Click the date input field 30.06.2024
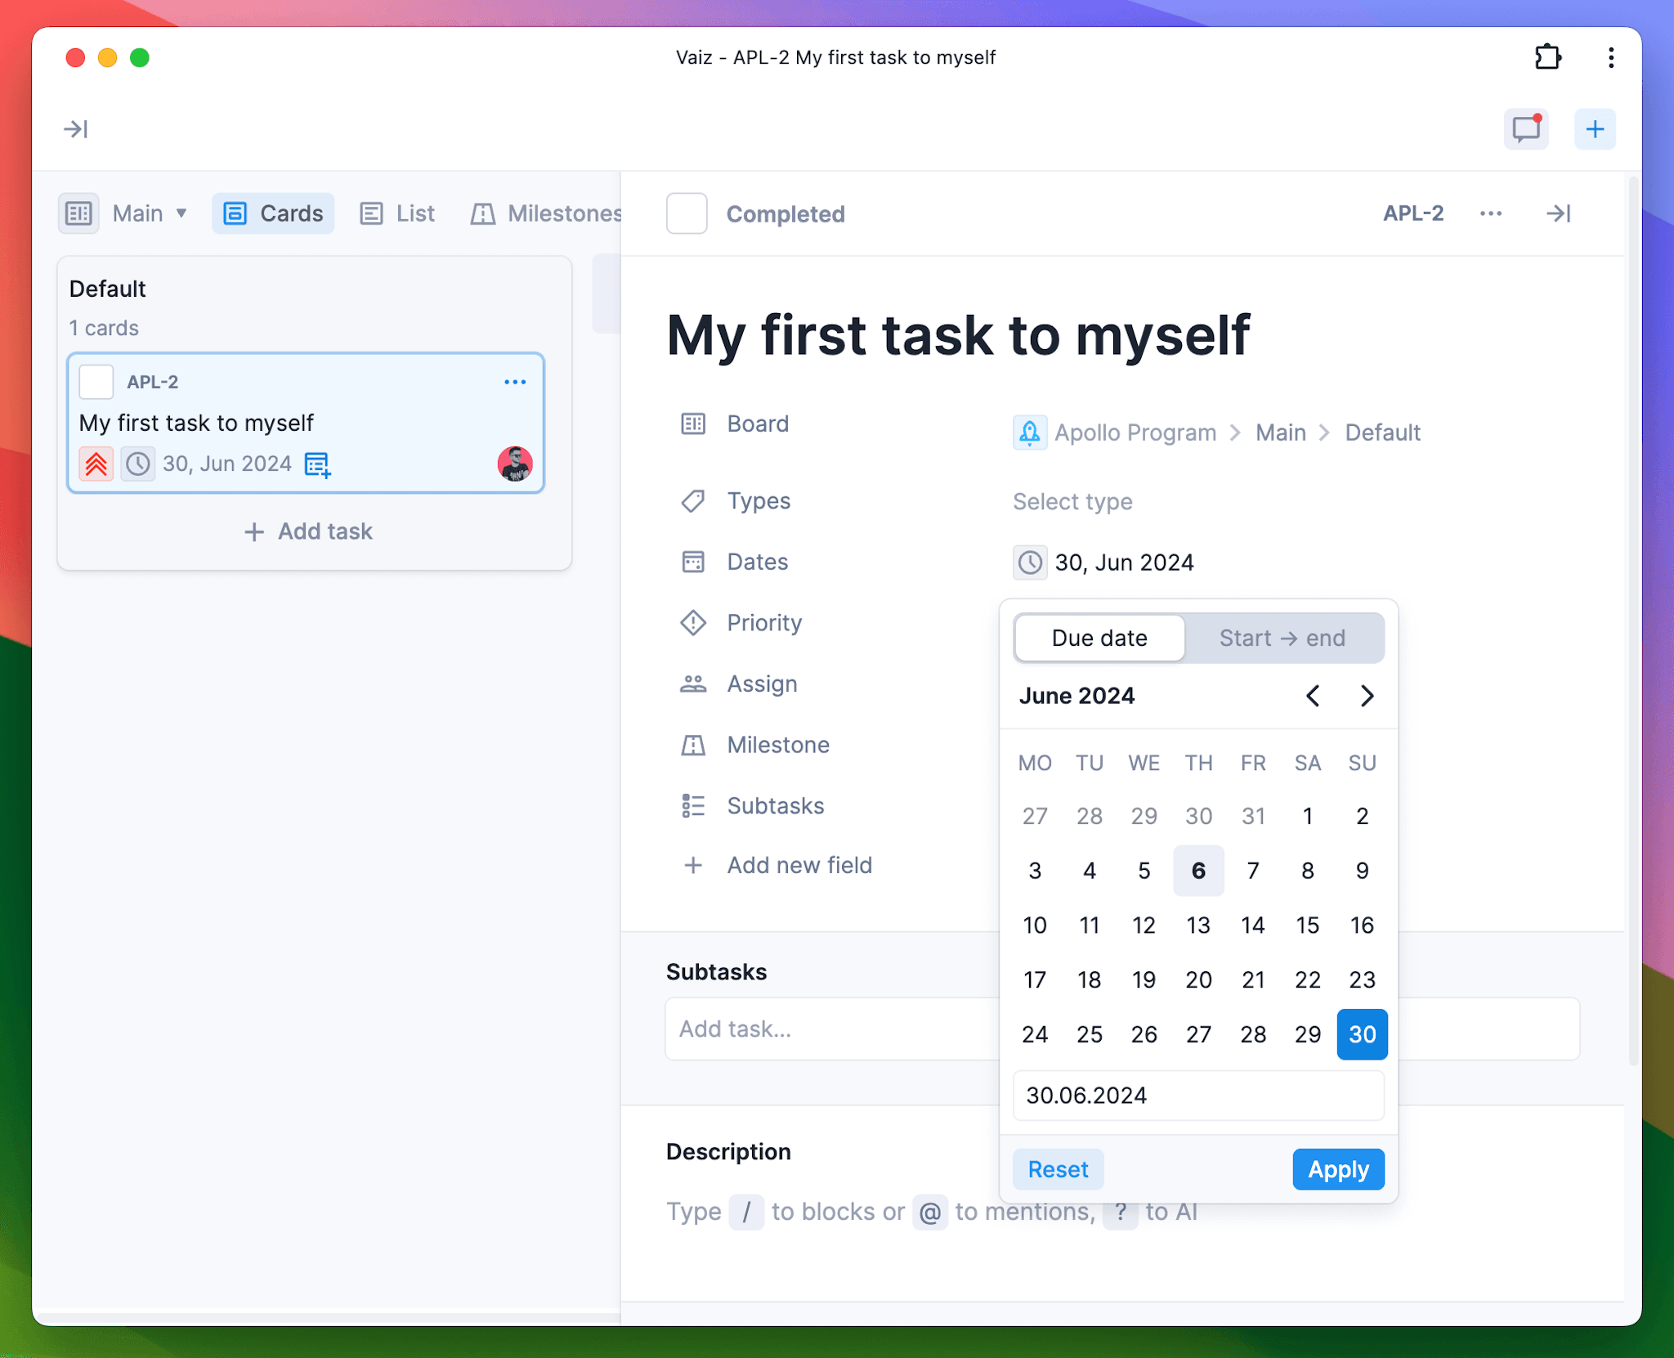 tap(1197, 1096)
